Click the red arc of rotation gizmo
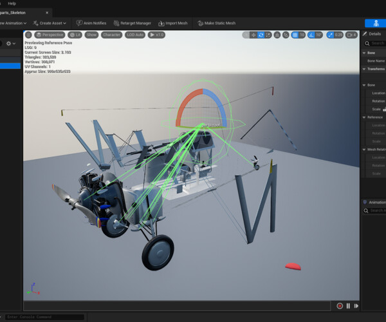This screenshot has height=322, width=386. point(187,105)
